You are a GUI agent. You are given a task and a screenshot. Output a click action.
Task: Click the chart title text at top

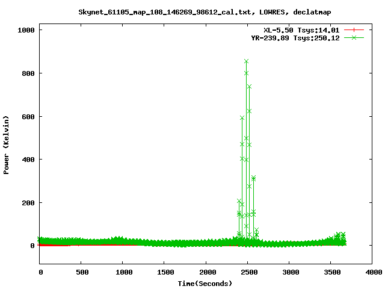pyautogui.click(x=205, y=11)
